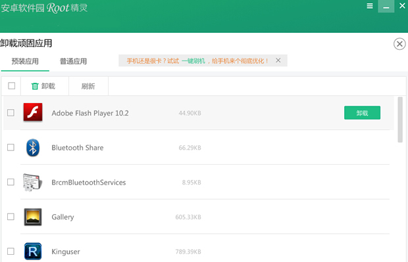Check the Adobe Flash Player 10.2 checkbox
408x262 pixels.
pos(11,113)
